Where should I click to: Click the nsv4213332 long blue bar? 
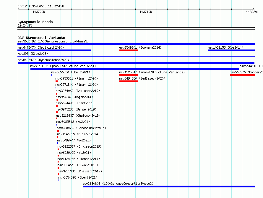[x=135, y=69]
